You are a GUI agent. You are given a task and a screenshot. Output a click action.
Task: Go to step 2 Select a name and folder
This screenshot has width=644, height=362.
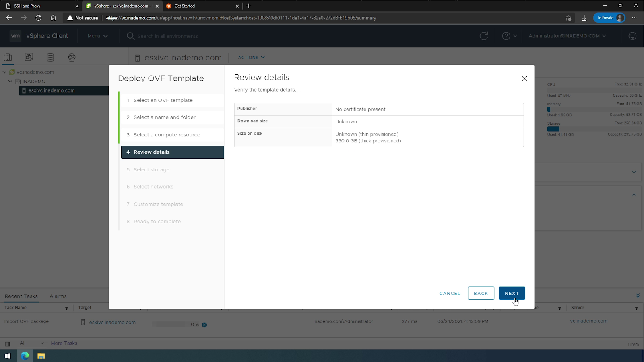(172, 117)
